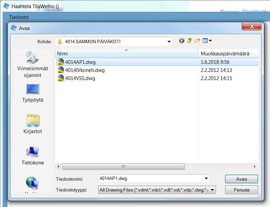Screen dimensions: 270x207
Task: Sort by Muokkauspäivämäärä column header
Action: pos(228,53)
